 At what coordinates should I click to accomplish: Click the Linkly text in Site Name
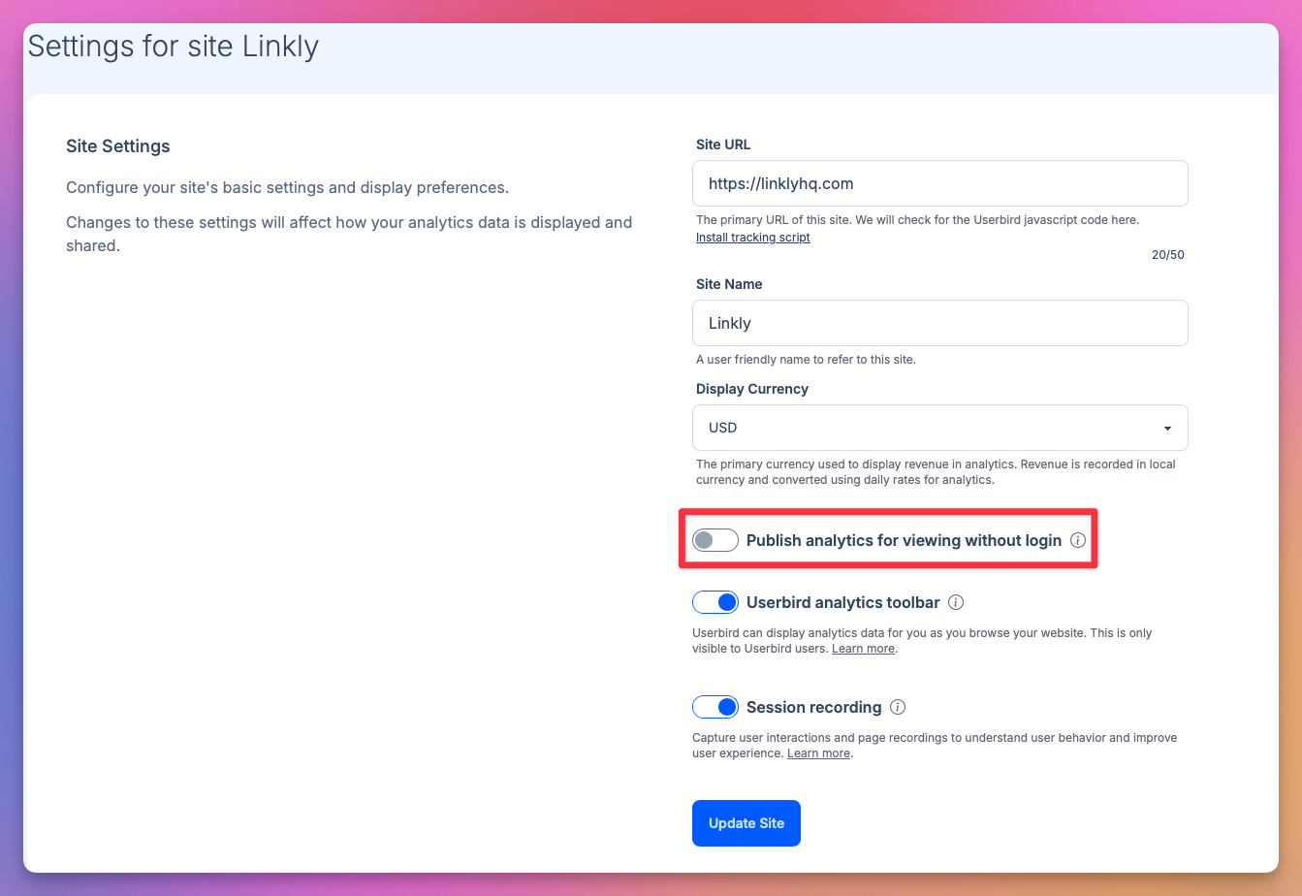point(729,323)
